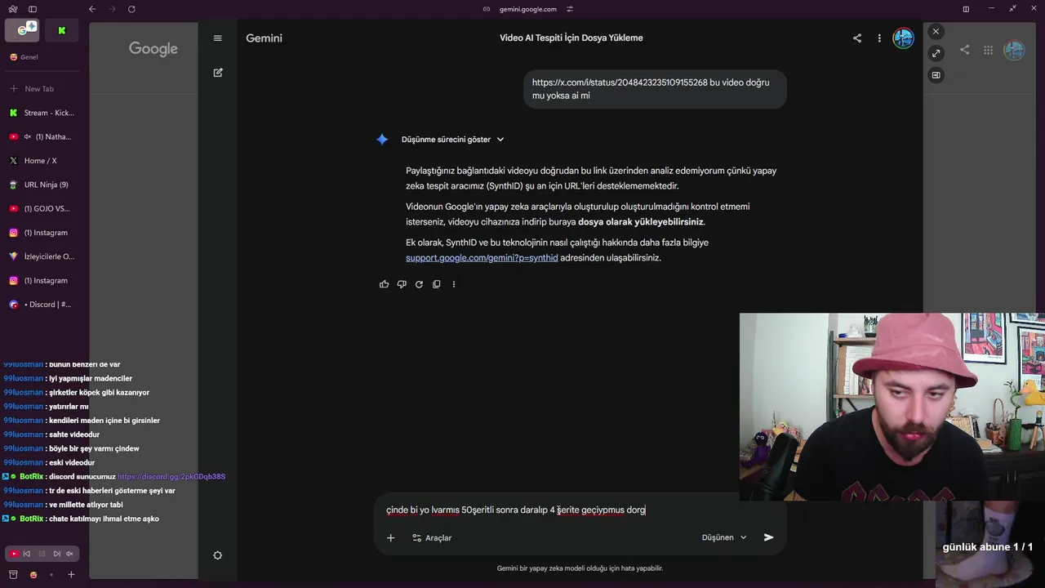Screen dimensions: 1045x588
Task: Open support.google.com/gemini synthid link
Action: [482, 258]
